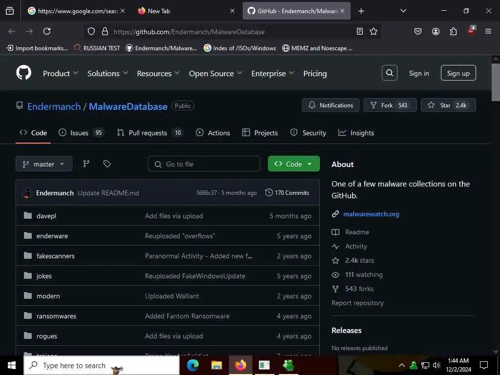
Task: Click the Report repository link
Action: (357, 303)
